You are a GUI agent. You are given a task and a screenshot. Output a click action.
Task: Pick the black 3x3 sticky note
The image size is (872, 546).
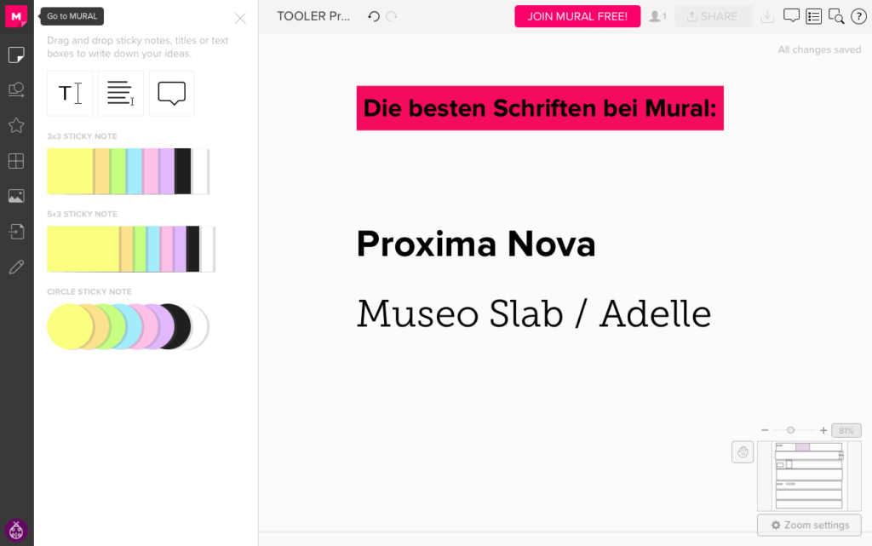[x=182, y=171]
